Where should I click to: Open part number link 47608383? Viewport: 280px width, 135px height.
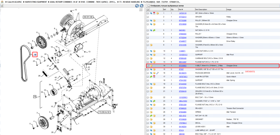click(183, 34)
